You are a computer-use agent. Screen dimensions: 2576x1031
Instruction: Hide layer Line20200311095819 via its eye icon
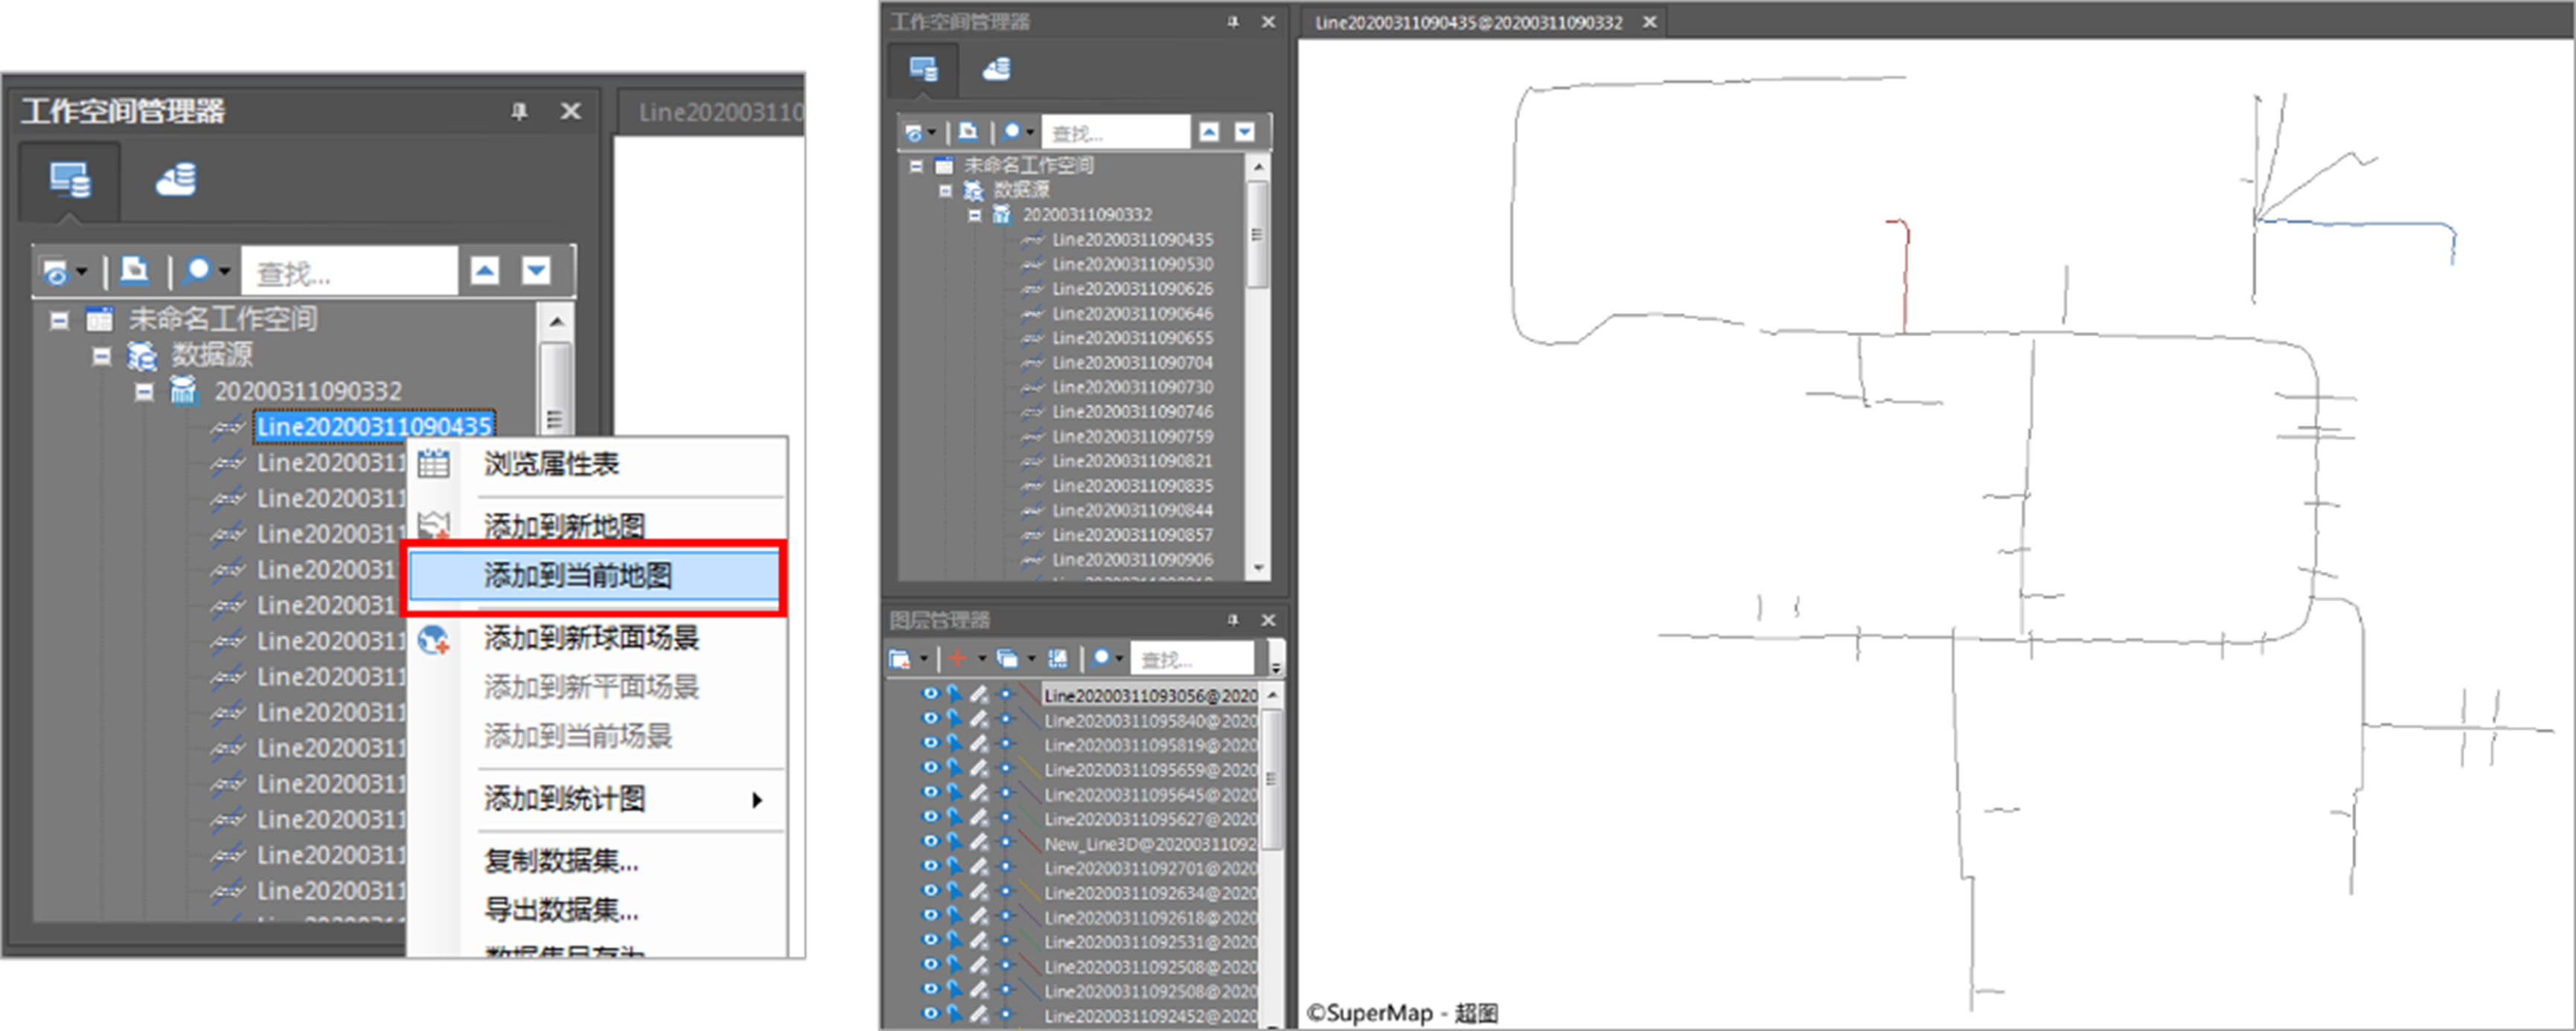tap(930, 743)
